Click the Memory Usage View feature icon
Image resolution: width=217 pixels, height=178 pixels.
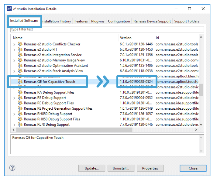(x=20, y=60)
